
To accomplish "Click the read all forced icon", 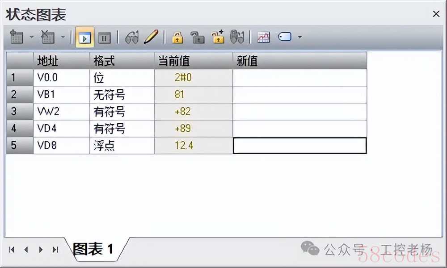I will pos(237,38).
